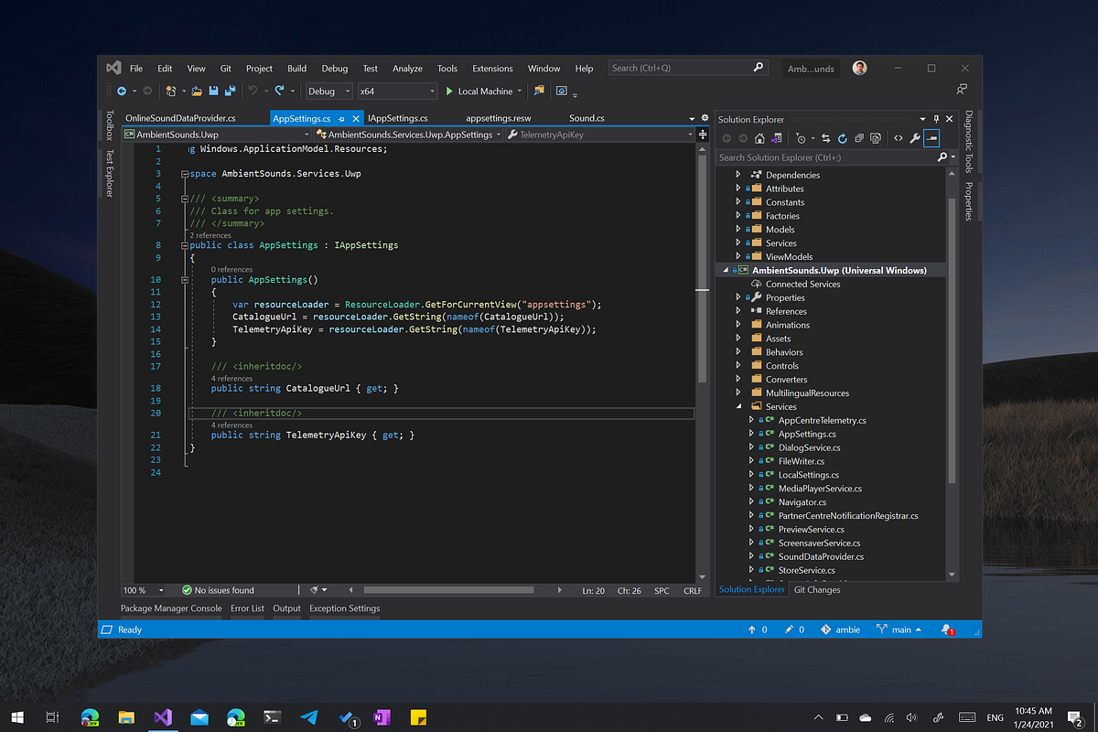Expand the Models node in Solution Explorer

point(737,229)
